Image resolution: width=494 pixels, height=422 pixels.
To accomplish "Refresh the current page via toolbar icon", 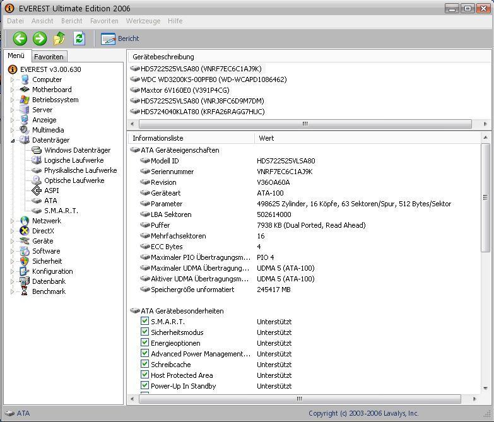I will click(x=79, y=38).
